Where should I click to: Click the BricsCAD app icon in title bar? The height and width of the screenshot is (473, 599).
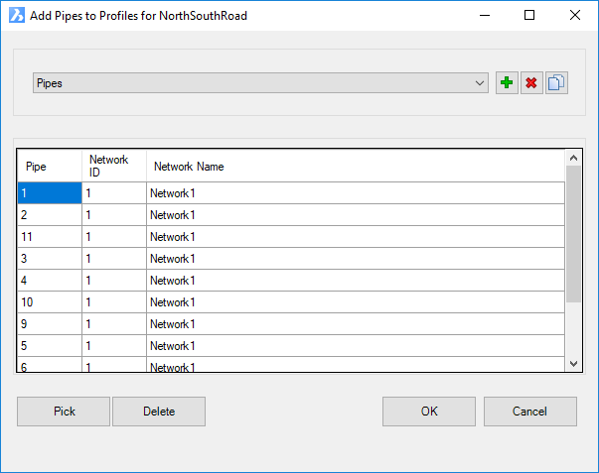click(x=17, y=15)
